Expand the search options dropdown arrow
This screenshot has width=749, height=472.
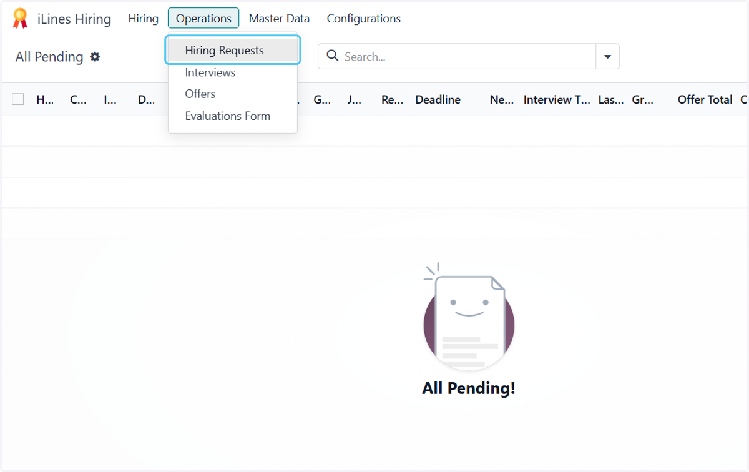(607, 57)
